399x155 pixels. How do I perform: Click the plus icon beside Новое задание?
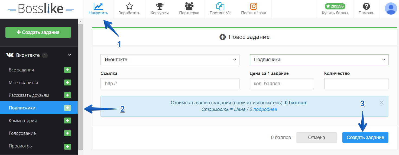[223, 37]
